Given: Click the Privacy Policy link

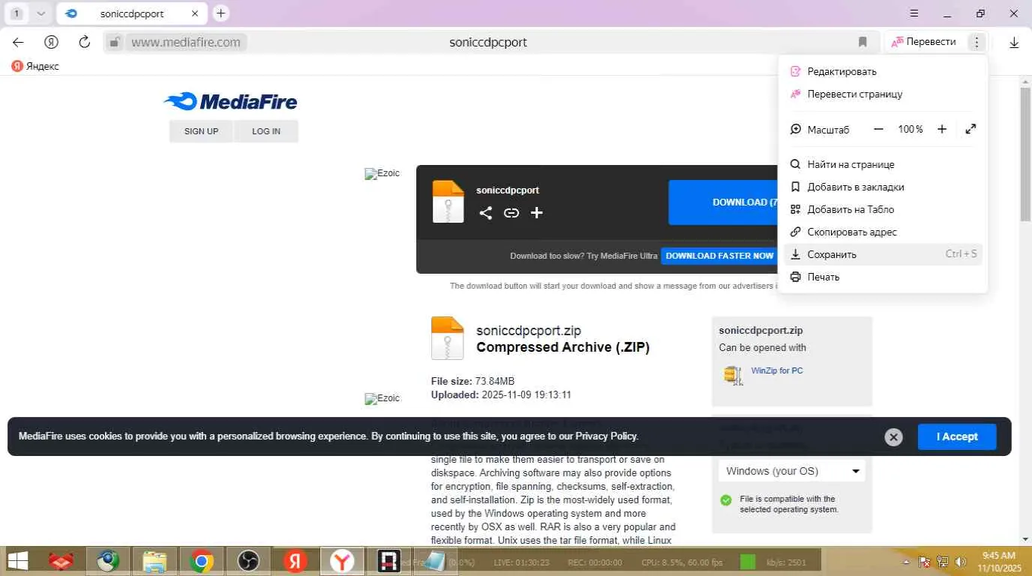Looking at the screenshot, I should (x=607, y=436).
